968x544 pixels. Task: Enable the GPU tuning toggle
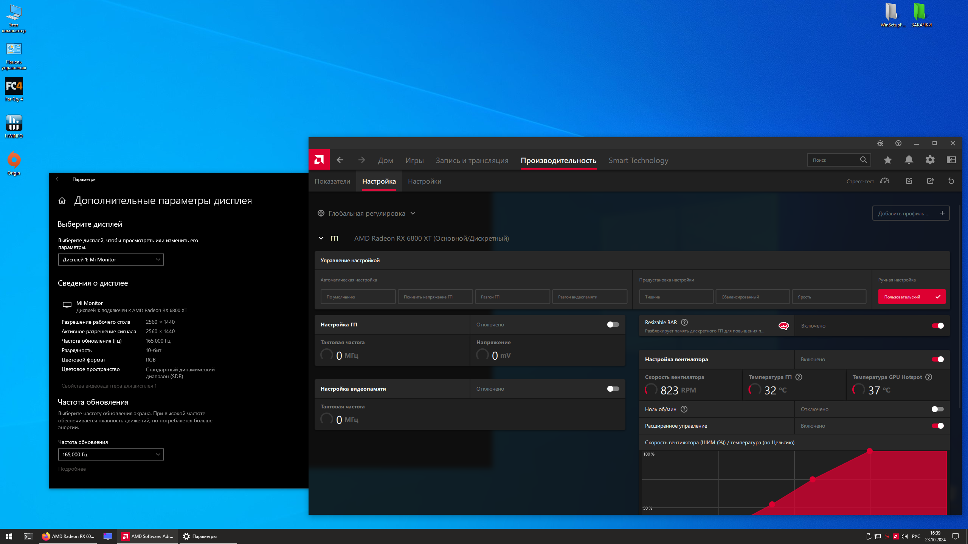click(x=613, y=325)
